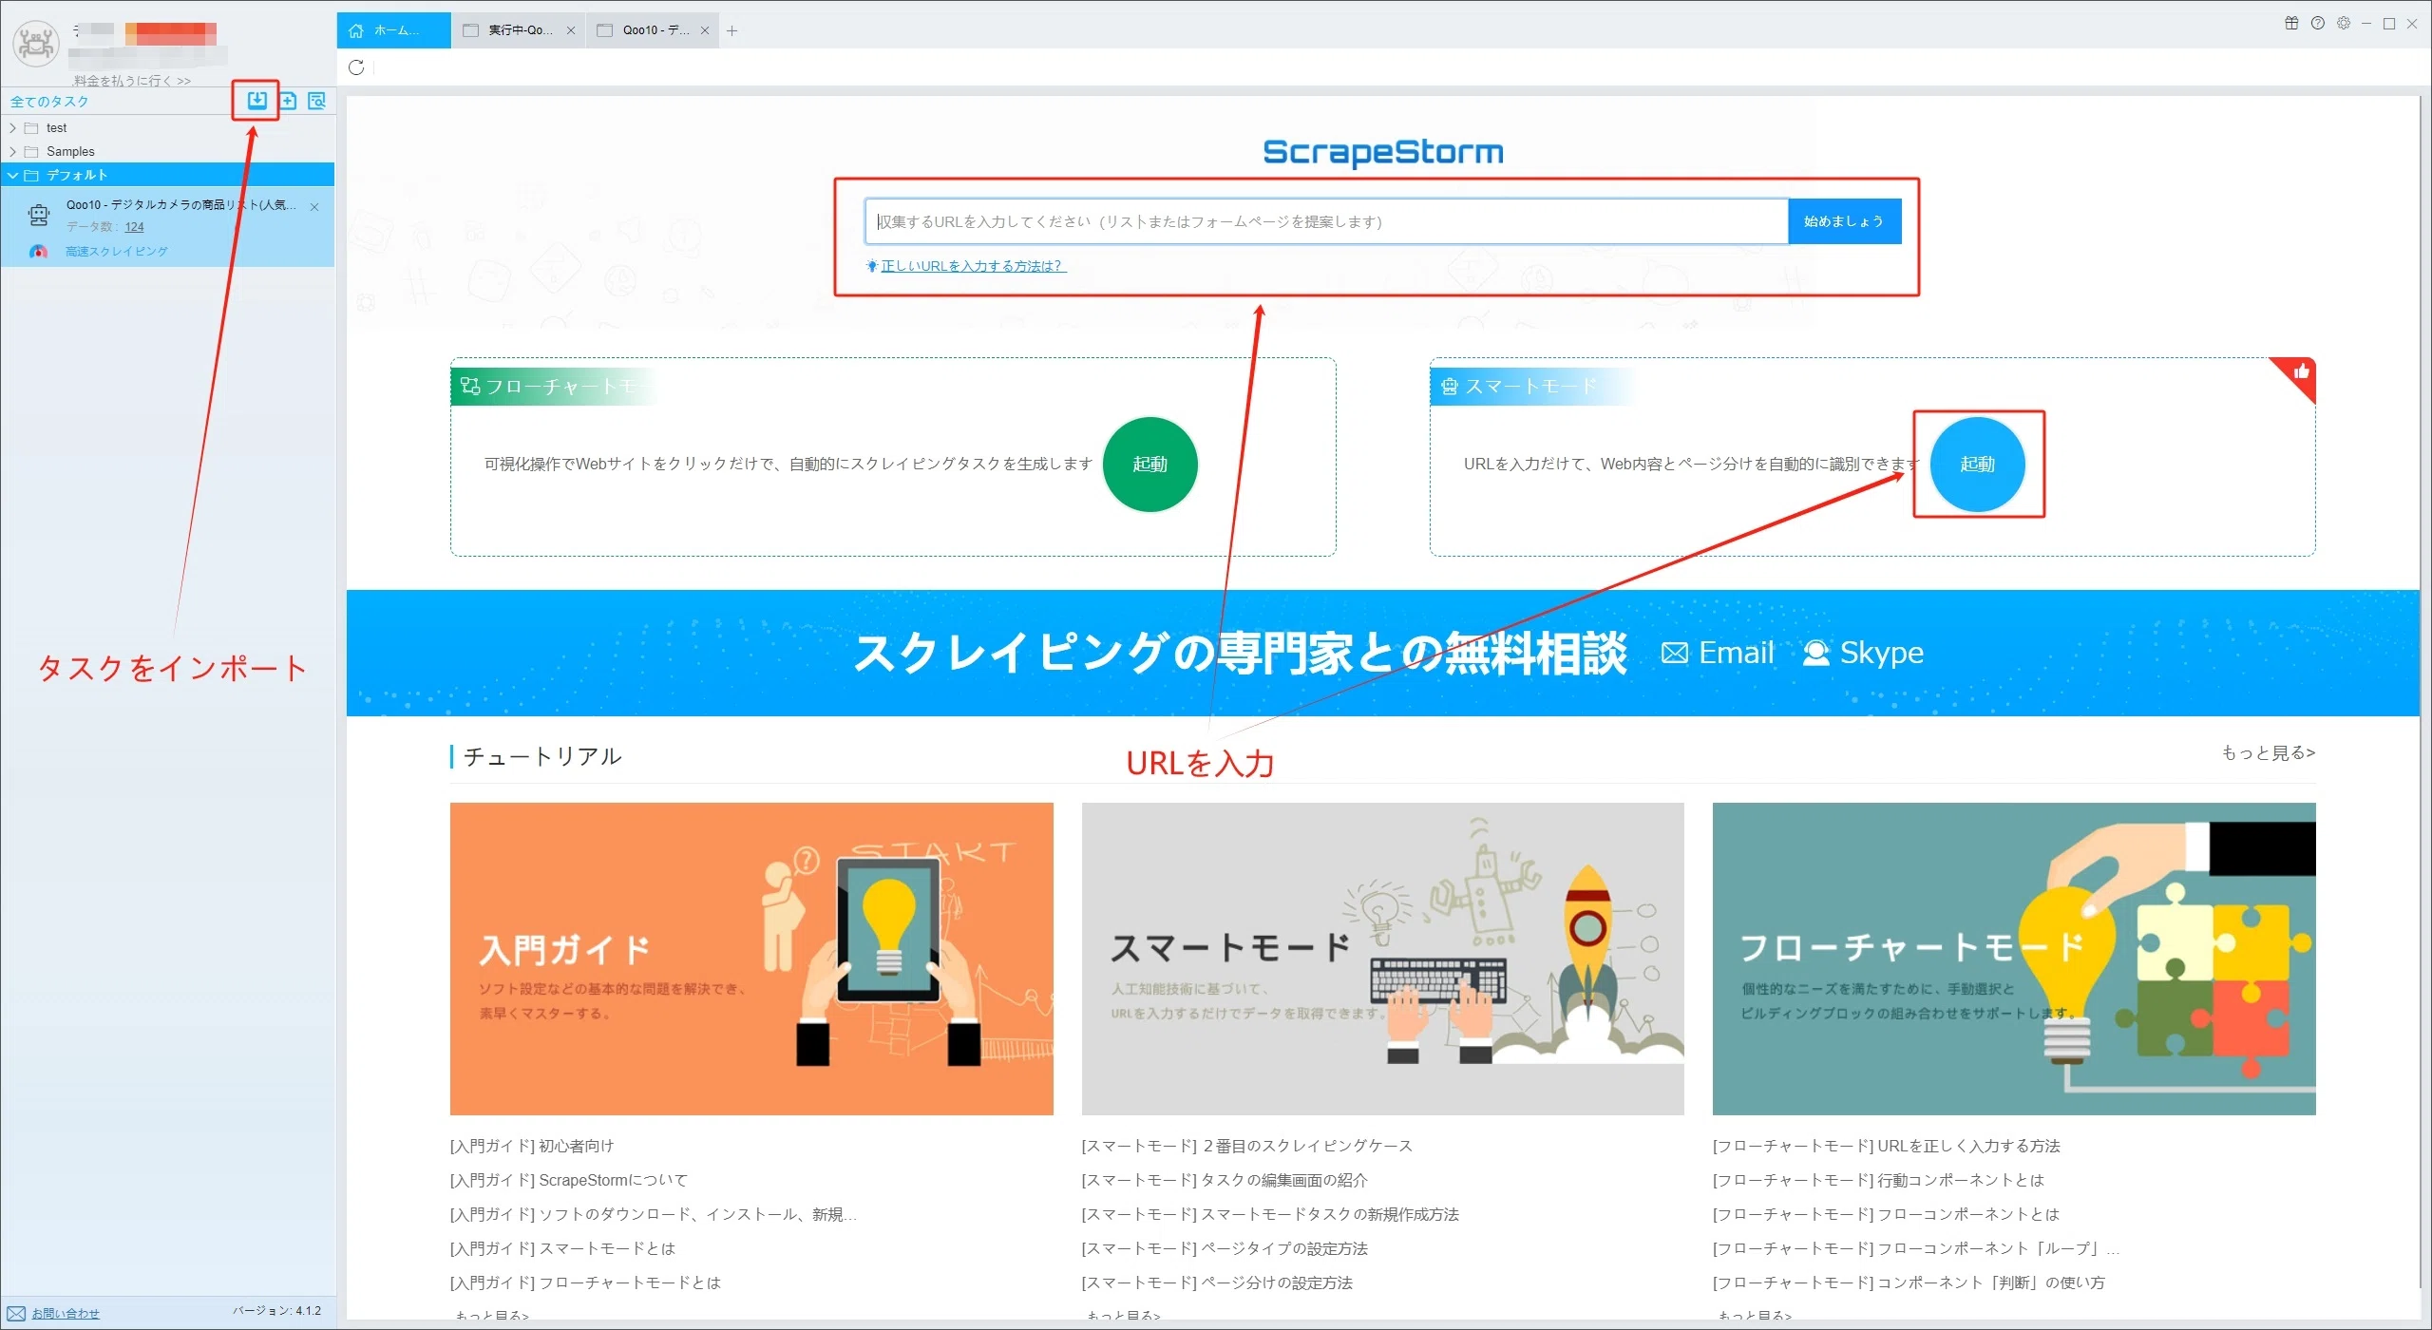Open the 入門ガイド tutorial thumbnail
The width and height of the screenshot is (2432, 1330).
pos(751,959)
